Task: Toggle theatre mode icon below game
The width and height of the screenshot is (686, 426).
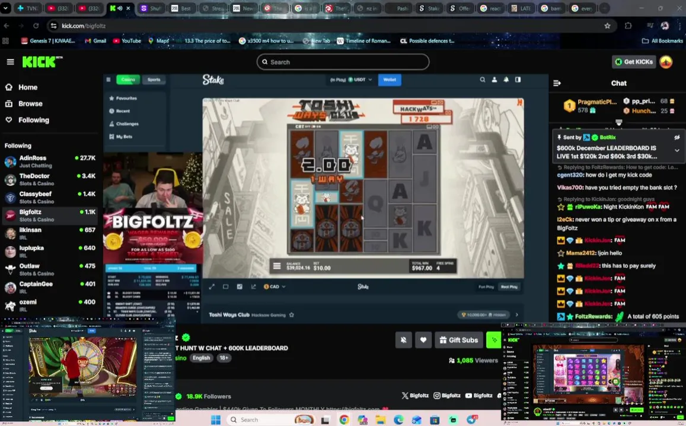Action: pyautogui.click(x=226, y=287)
